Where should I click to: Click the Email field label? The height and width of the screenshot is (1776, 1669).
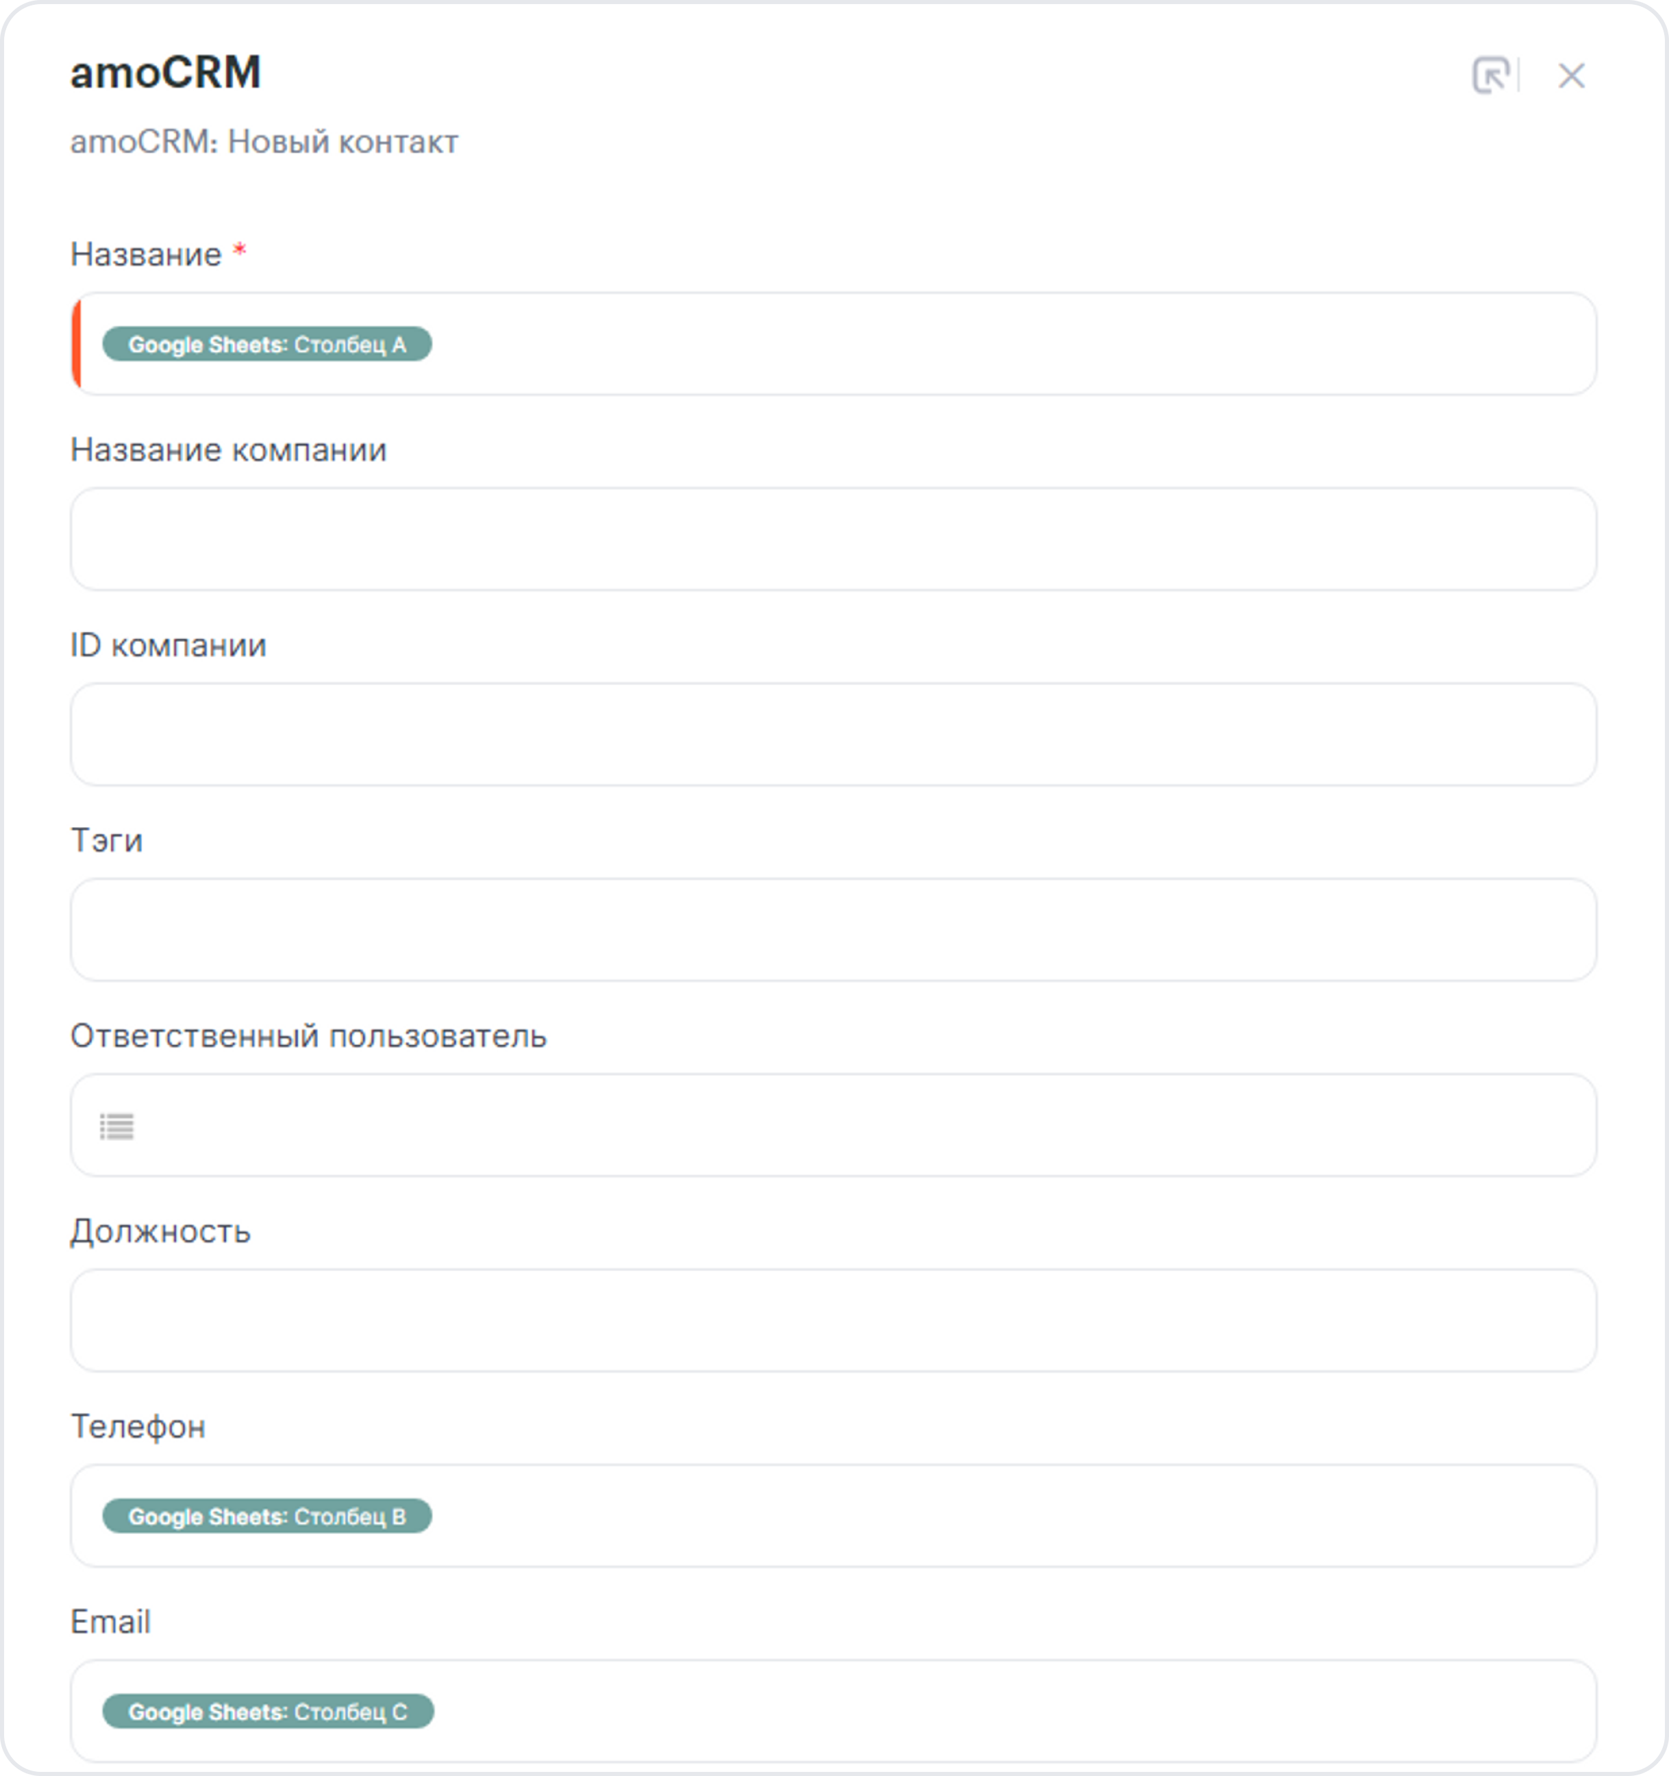(x=111, y=1621)
